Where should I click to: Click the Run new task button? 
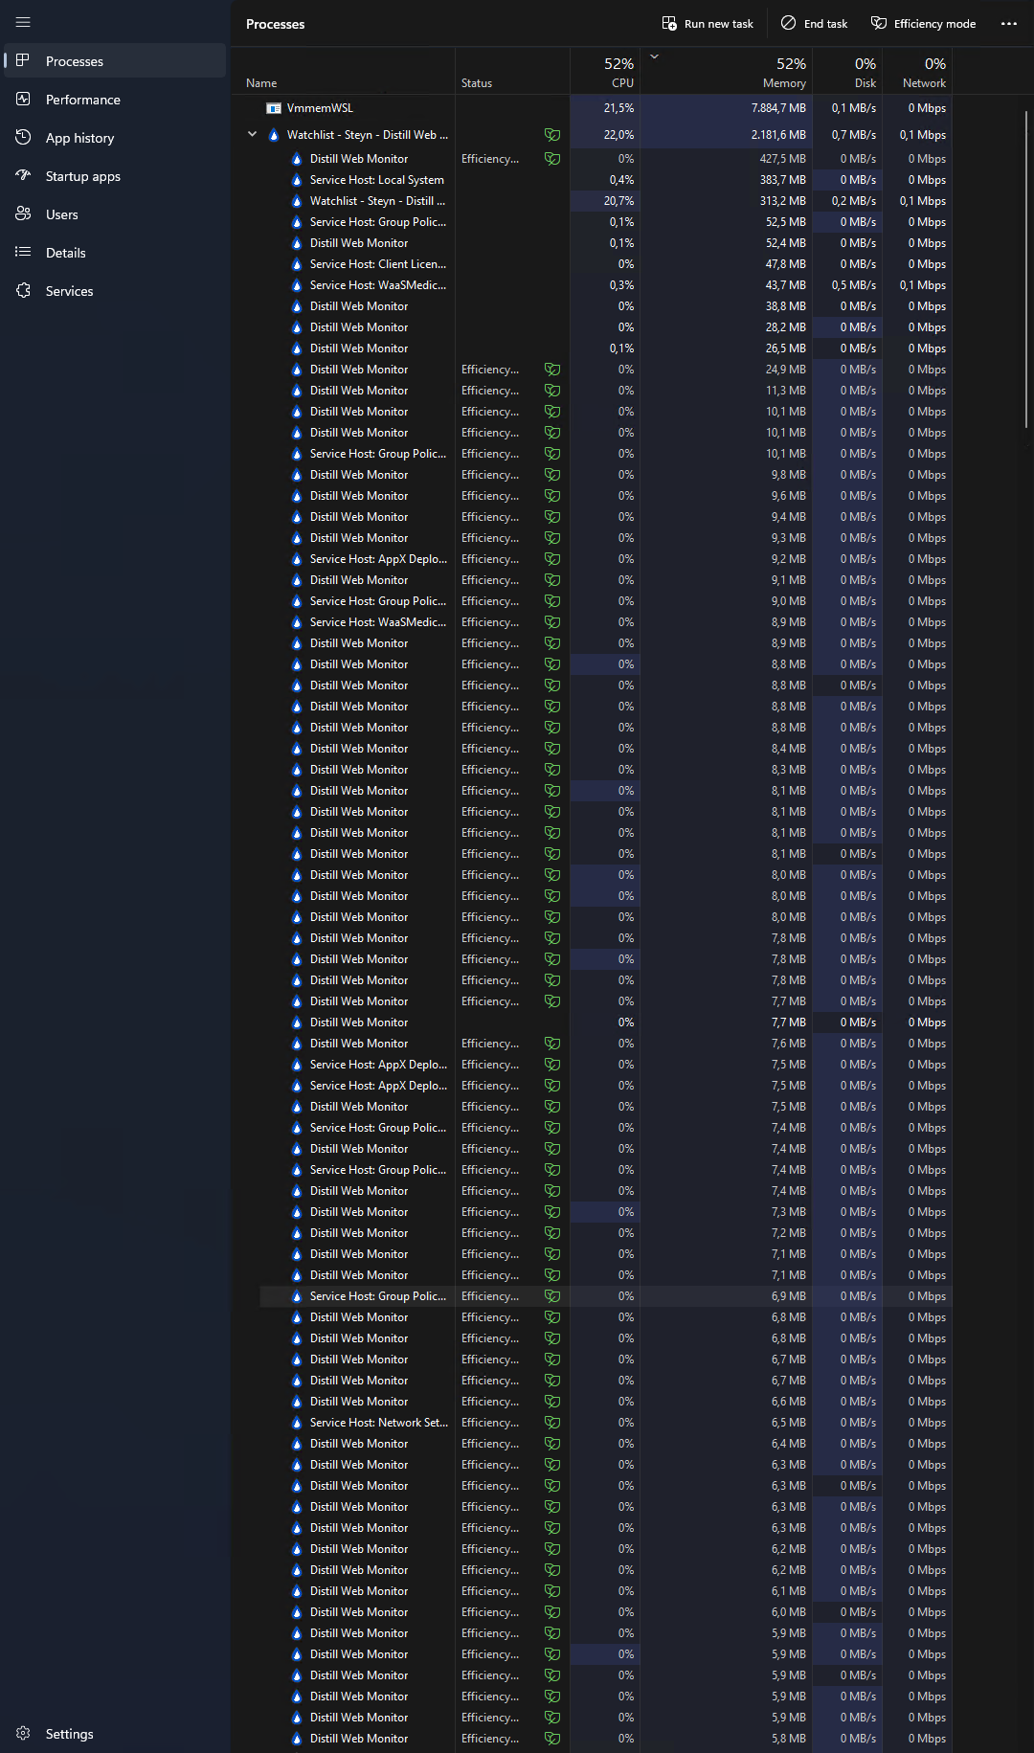(708, 23)
